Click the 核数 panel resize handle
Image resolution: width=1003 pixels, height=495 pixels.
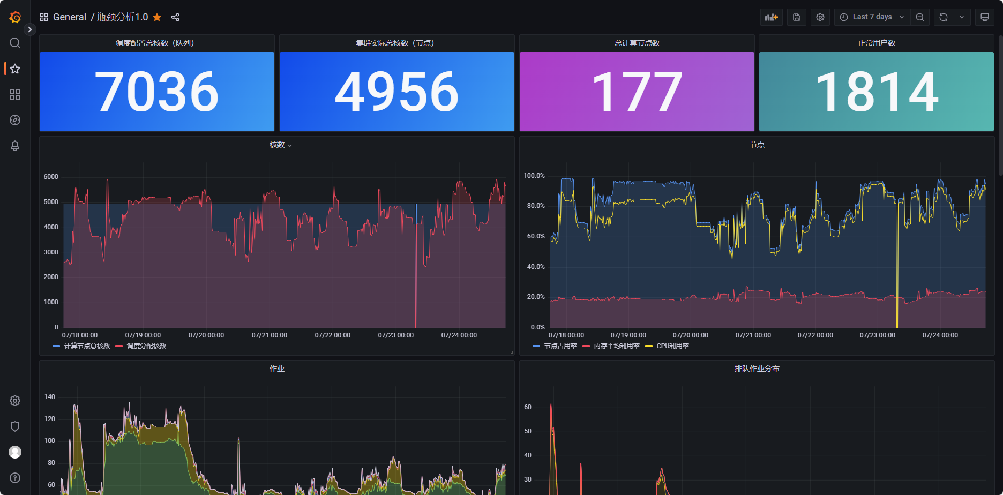click(x=512, y=352)
